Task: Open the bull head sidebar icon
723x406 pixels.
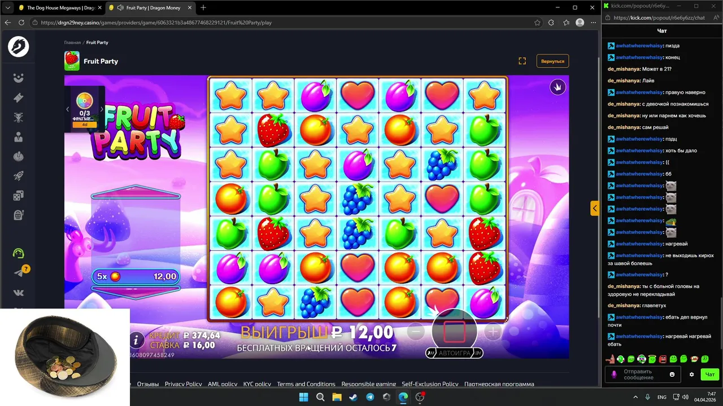Action: [x=19, y=117]
